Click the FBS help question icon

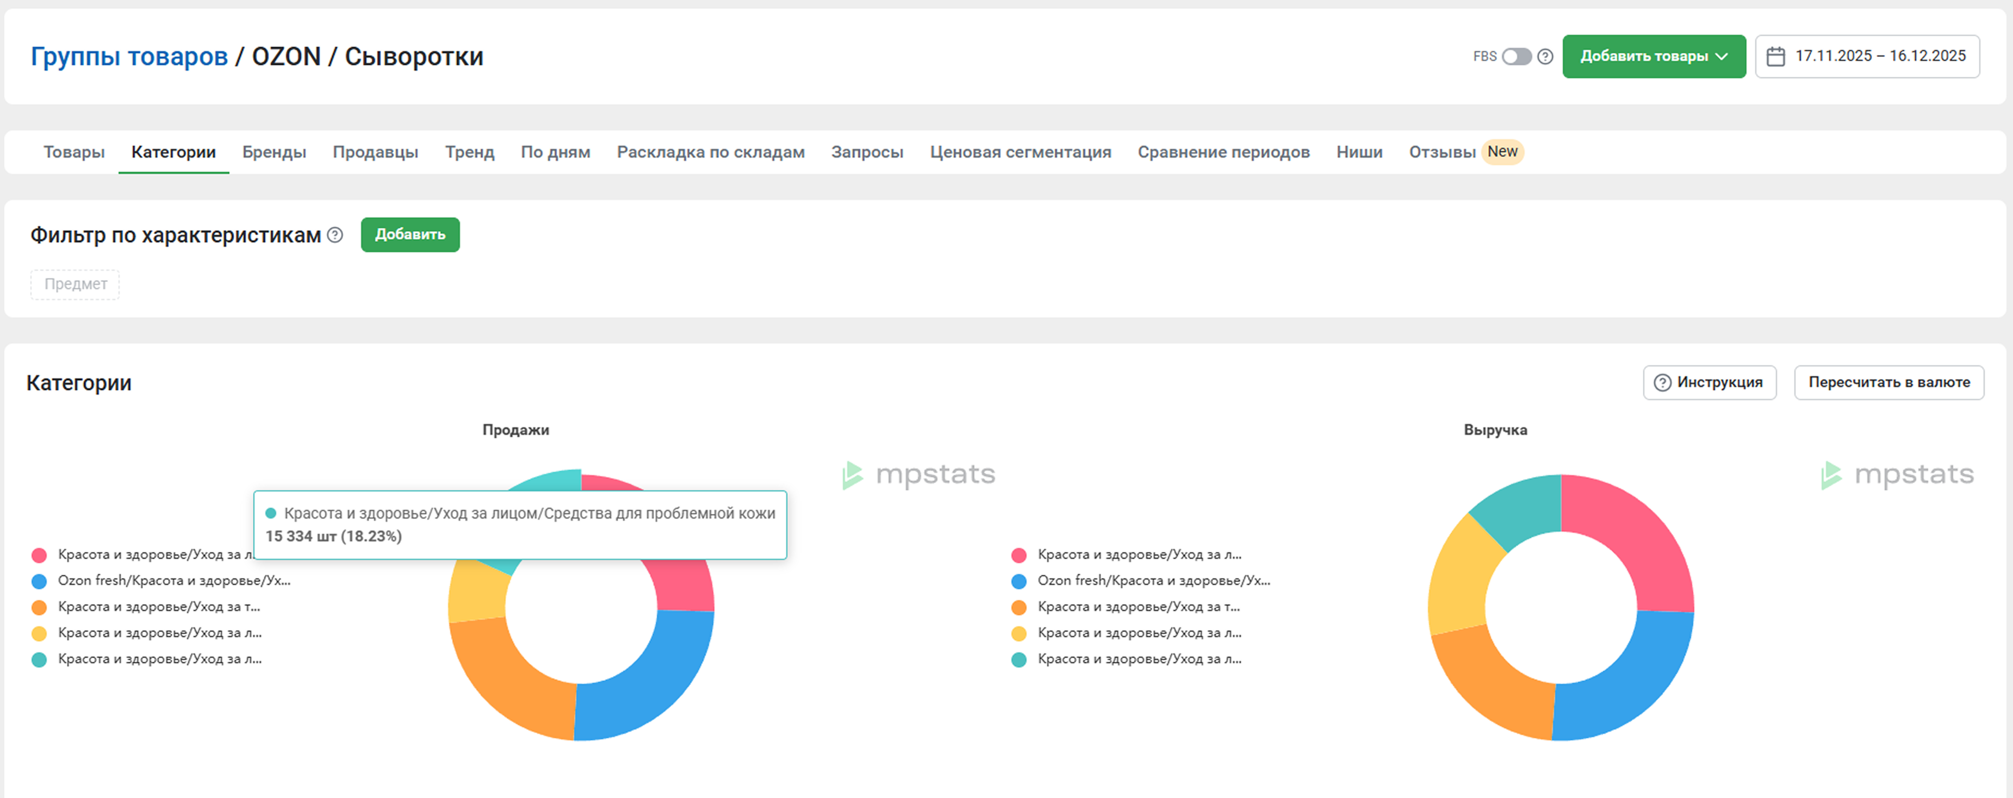(x=1545, y=57)
